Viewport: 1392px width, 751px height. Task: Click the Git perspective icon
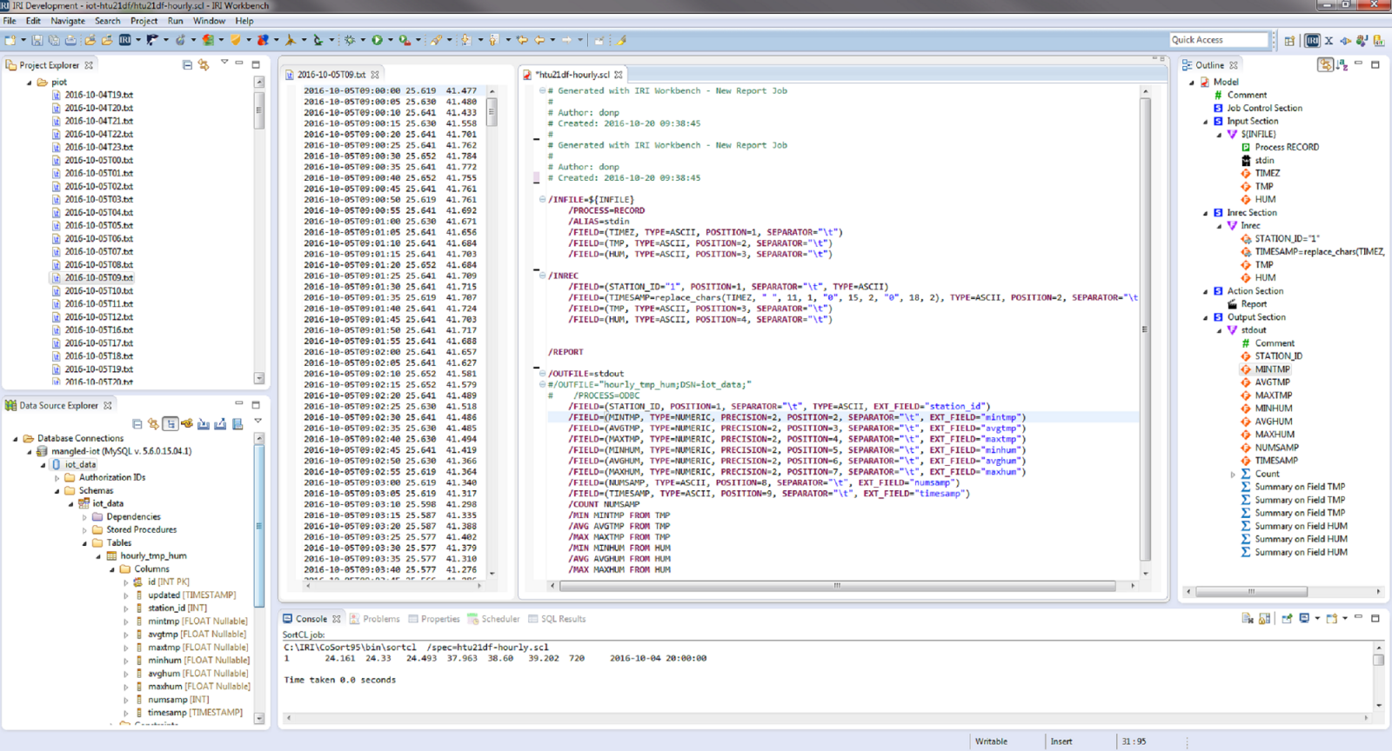tap(1379, 41)
